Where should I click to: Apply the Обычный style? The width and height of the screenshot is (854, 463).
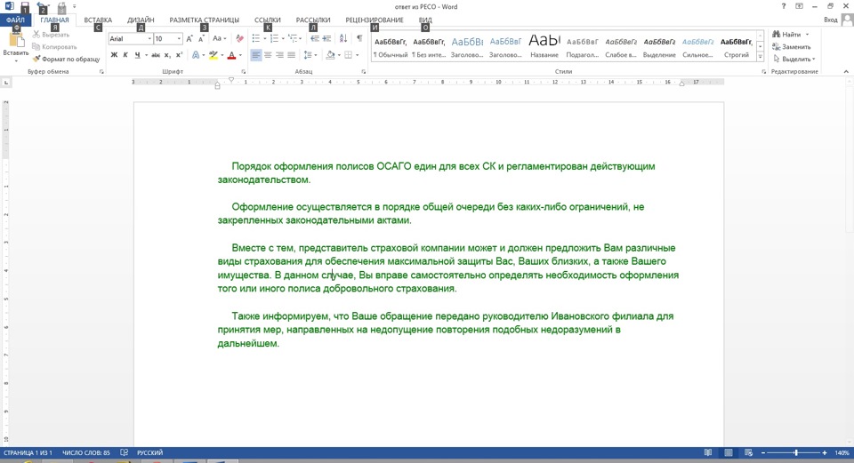coord(391,47)
